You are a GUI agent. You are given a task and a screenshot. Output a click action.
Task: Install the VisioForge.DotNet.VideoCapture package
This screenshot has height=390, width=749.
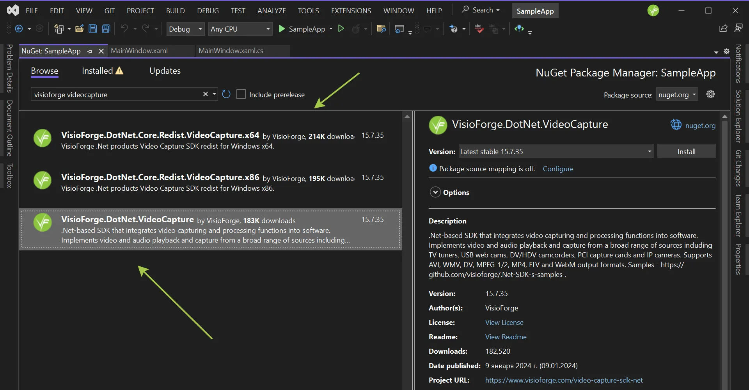pyautogui.click(x=686, y=151)
